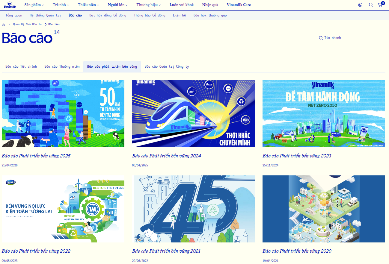
Task: Open the 2020 isometric city report cover
Action: 324,209
